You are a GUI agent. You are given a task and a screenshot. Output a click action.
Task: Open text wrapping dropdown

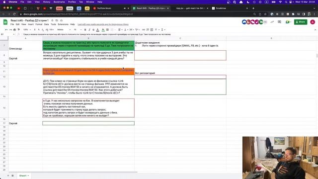pyautogui.click(x=131, y=30)
